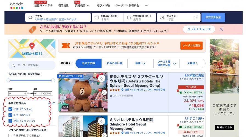The image size is (247, 137).
Task: Open the agoda home logo
Action: 17,6
